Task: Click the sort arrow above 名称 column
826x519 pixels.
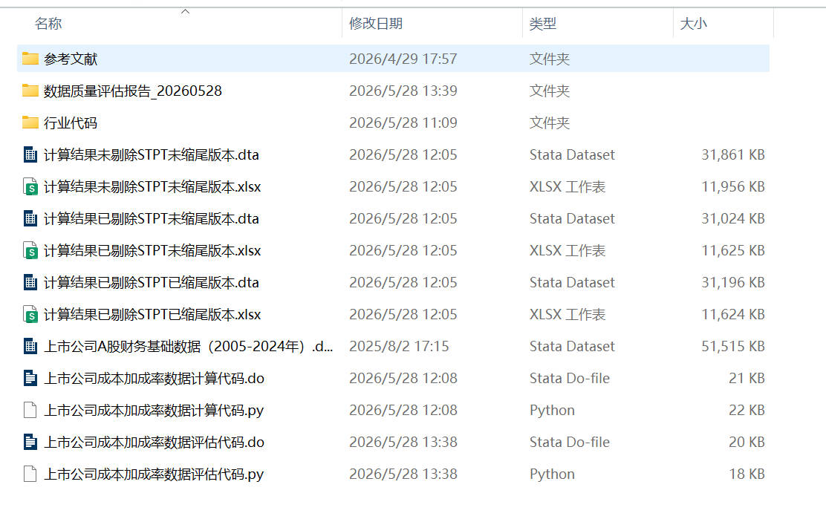Action: tap(185, 11)
